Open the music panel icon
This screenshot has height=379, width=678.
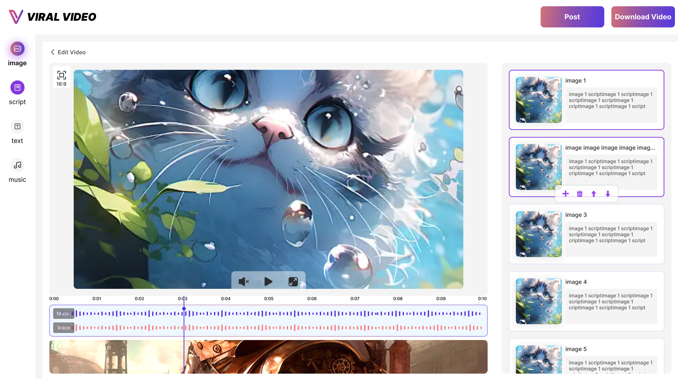click(17, 165)
